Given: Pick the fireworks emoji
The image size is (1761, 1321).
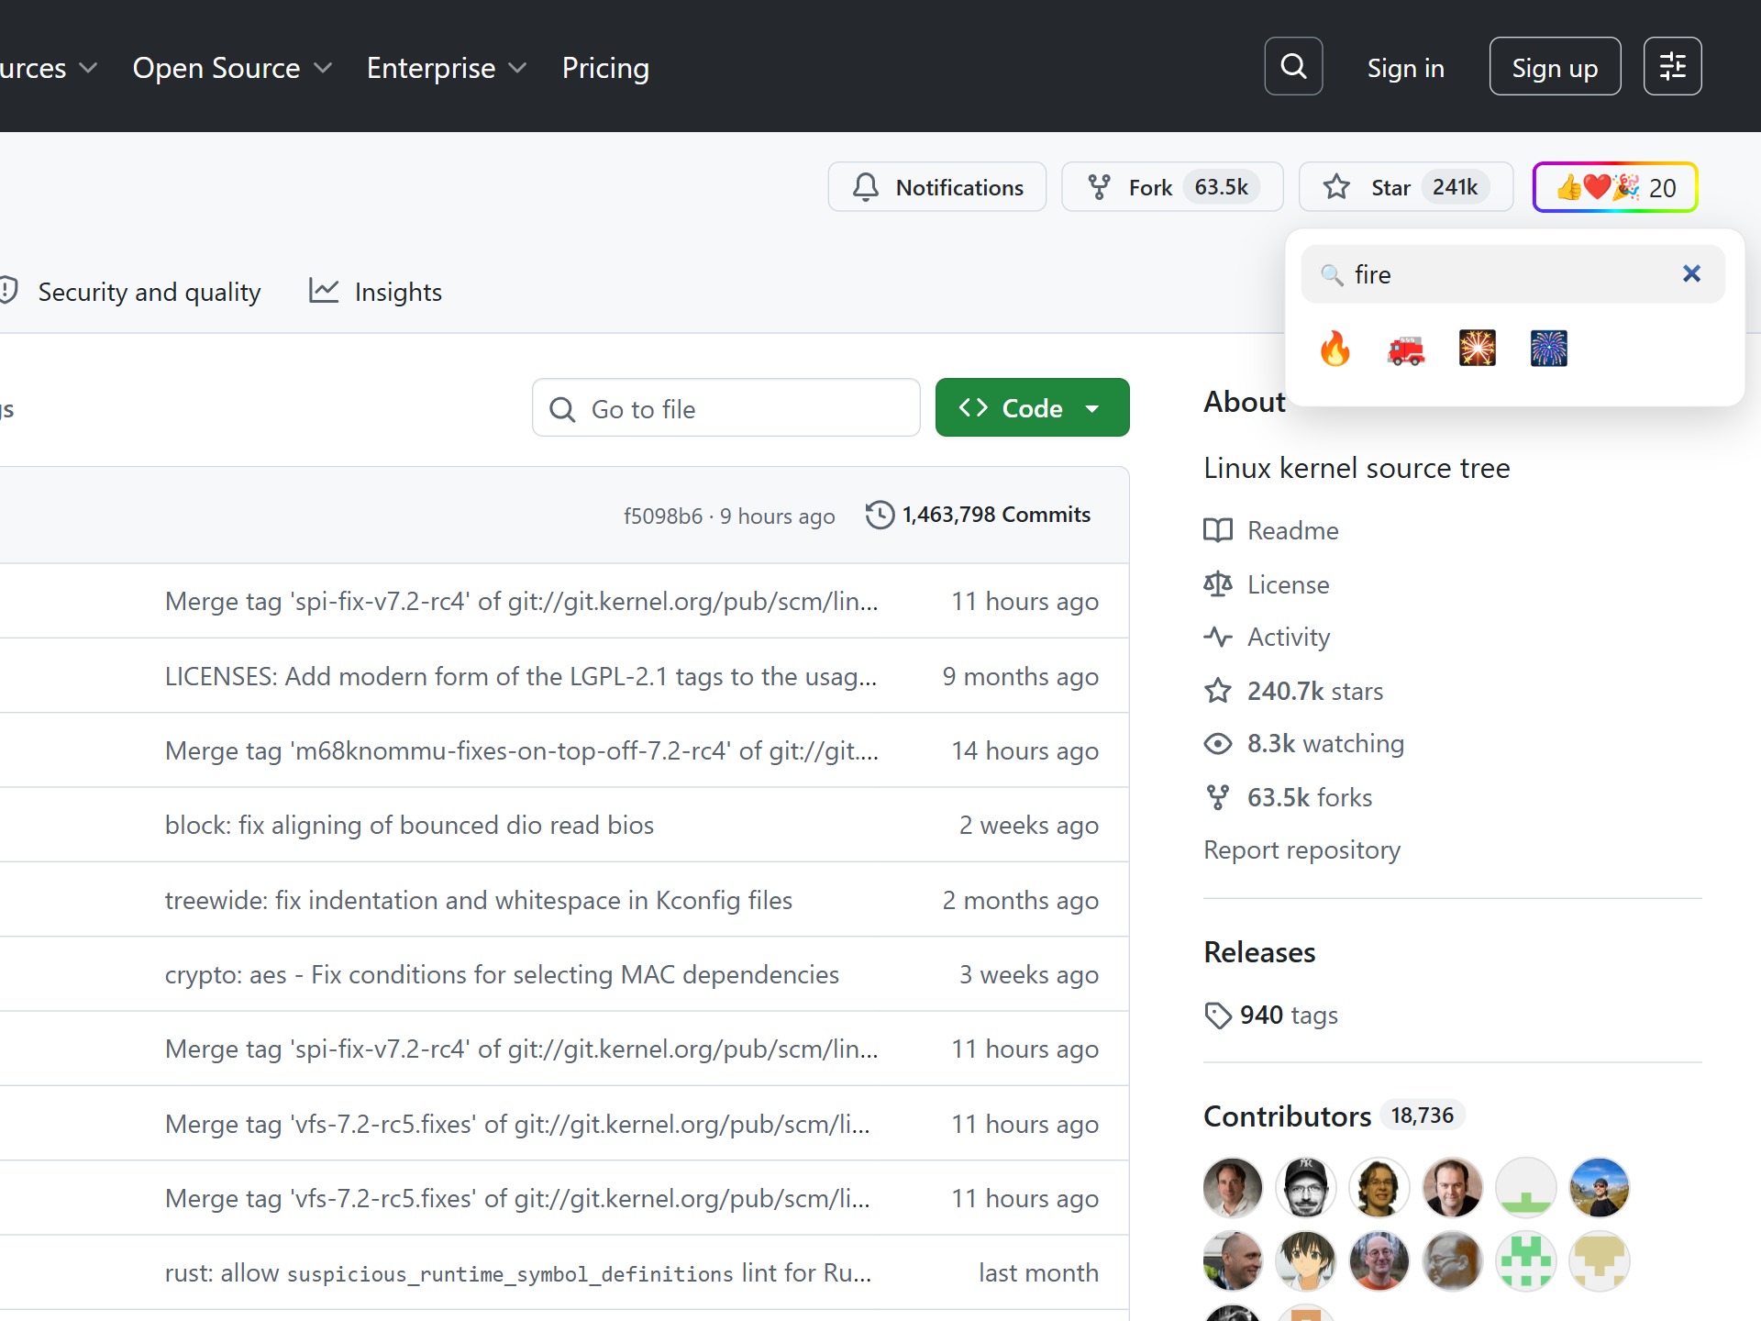Looking at the screenshot, I should (x=1548, y=349).
